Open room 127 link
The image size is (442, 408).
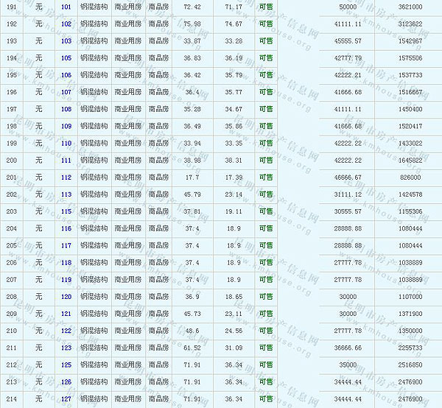click(66, 398)
